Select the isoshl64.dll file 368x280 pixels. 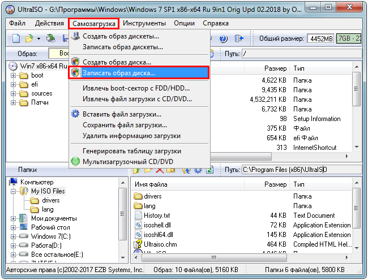pyautogui.click(x=159, y=235)
